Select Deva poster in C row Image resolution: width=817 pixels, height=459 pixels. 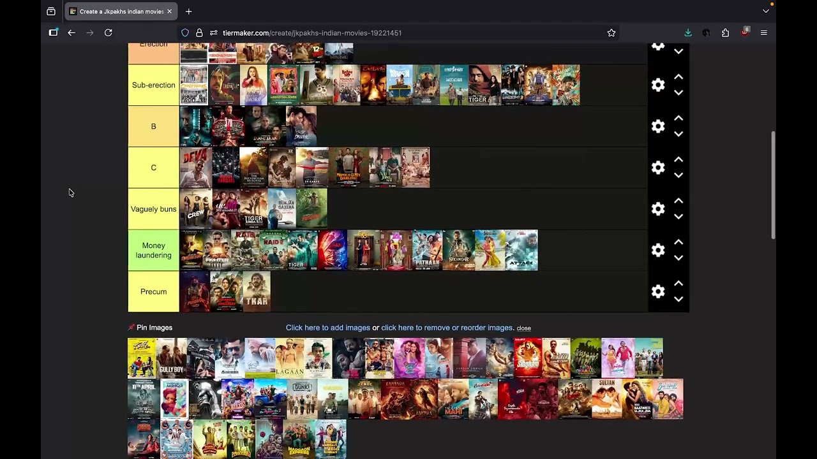click(195, 168)
